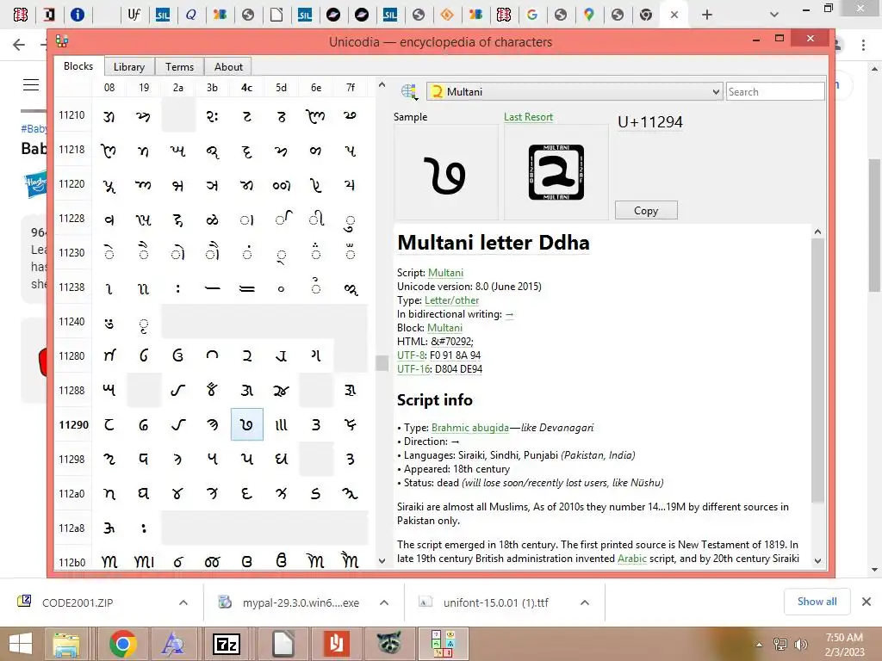
Task: Open Chrome tab search chevron
Action: [x=774, y=15]
